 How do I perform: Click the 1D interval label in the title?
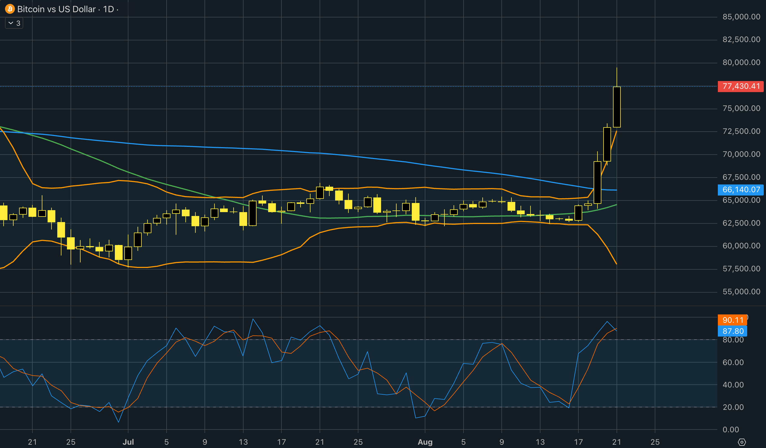click(x=108, y=9)
